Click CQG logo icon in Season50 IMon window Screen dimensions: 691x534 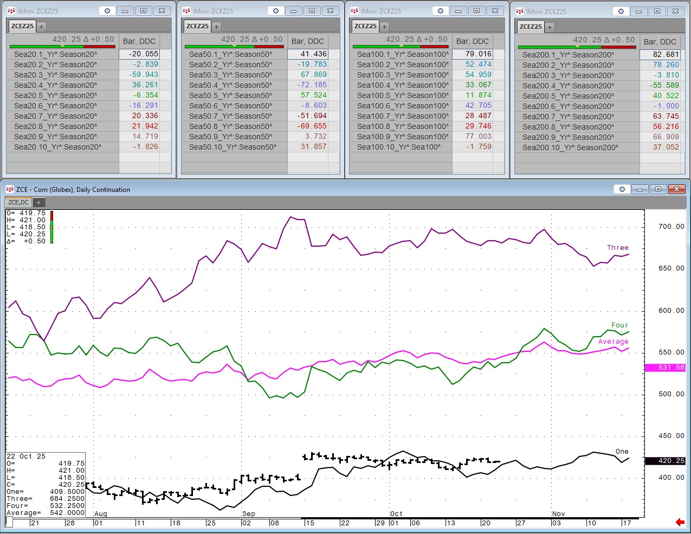click(186, 11)
